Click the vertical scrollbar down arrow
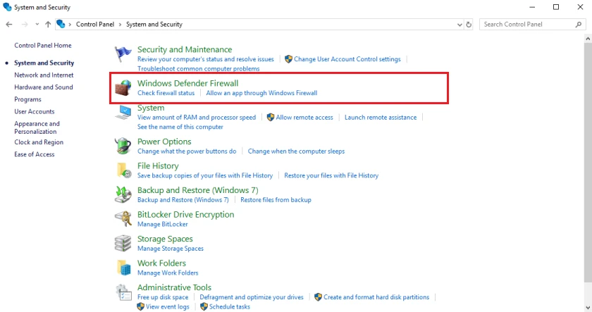Viewport: 592px width, 312px height. click(x=588, y=308)
